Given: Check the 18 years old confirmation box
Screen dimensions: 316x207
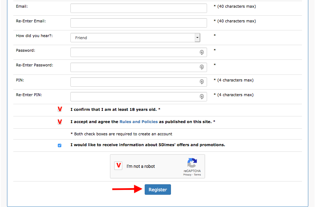Looking at the screenshot, I should [60, 109].
